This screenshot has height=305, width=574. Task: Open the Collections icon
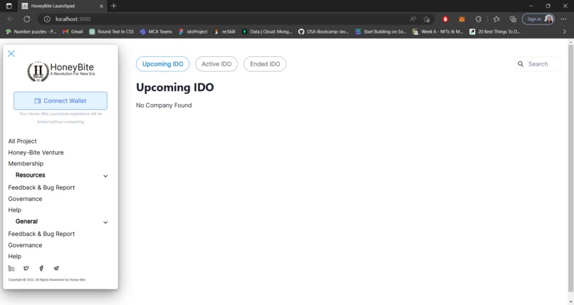click(x=513, y=19)
